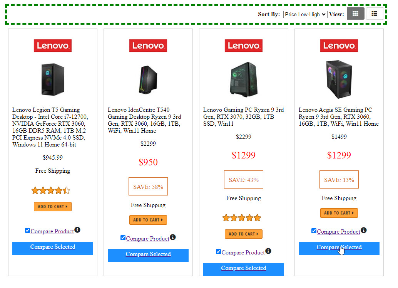
Task: Uncheck compare checkbox for Aegis SE Gaming PC
Action: tap(314, 231)
